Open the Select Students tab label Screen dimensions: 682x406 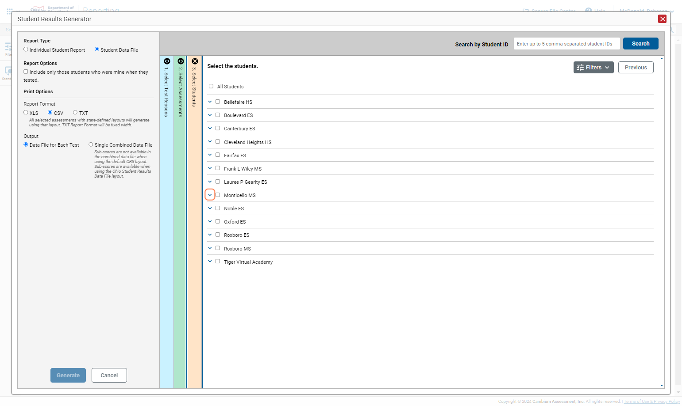tap(194, 87)
